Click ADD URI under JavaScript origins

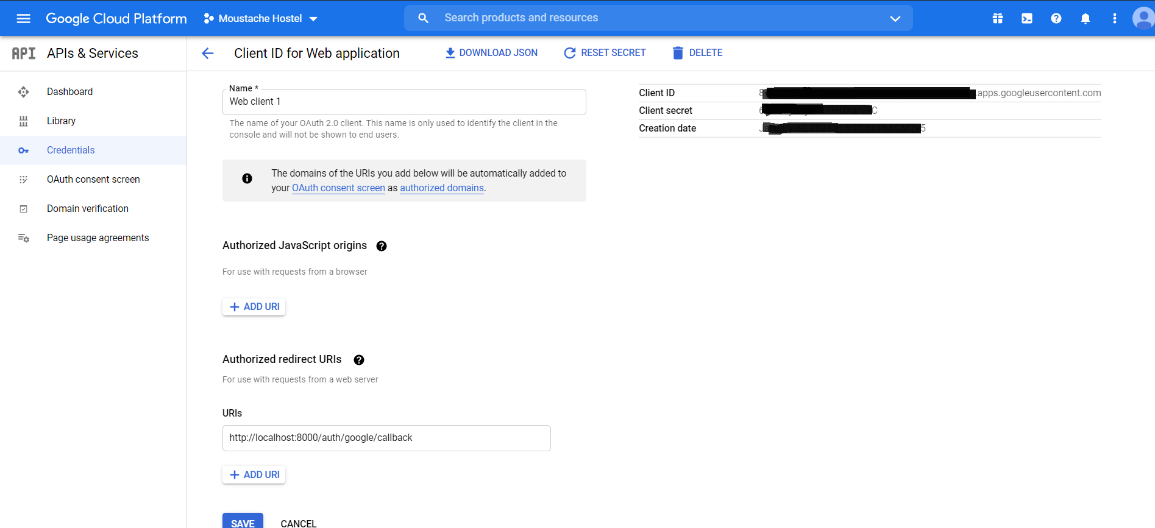(254, 307)
